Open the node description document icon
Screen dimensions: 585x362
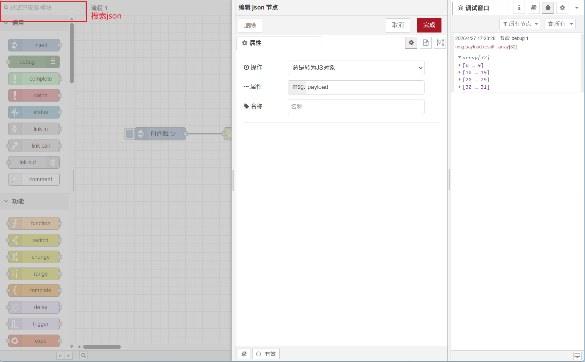[x=426, y=43]
